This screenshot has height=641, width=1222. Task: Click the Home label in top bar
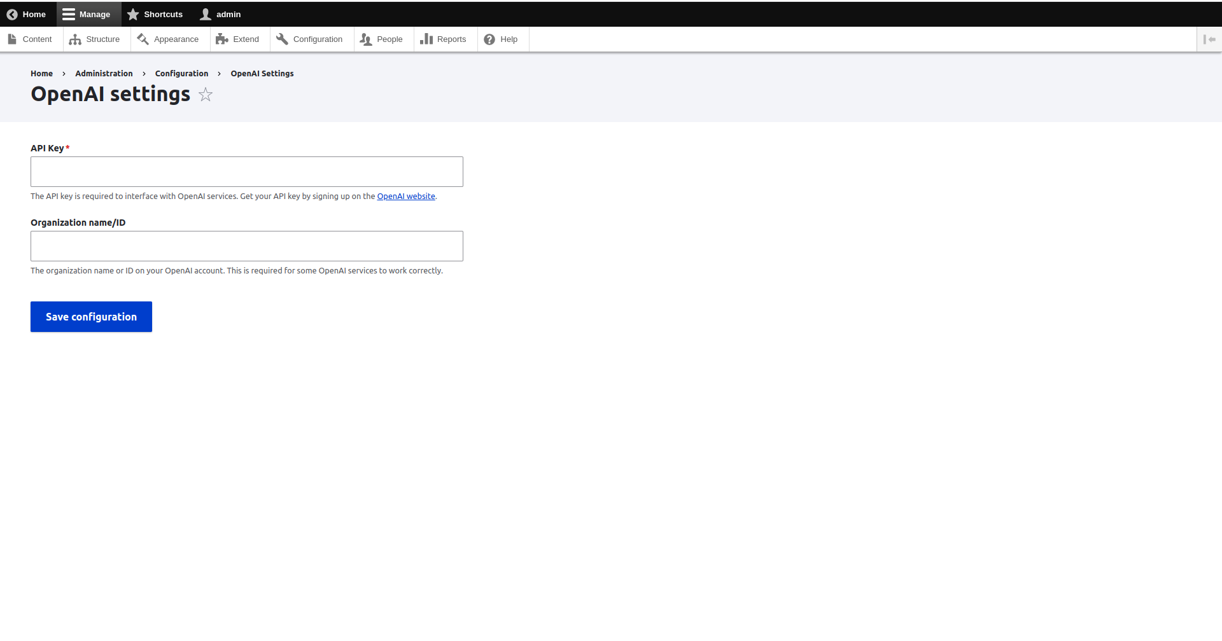tap(34, 15)
